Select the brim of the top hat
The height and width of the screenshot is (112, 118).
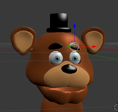point(59,30)
